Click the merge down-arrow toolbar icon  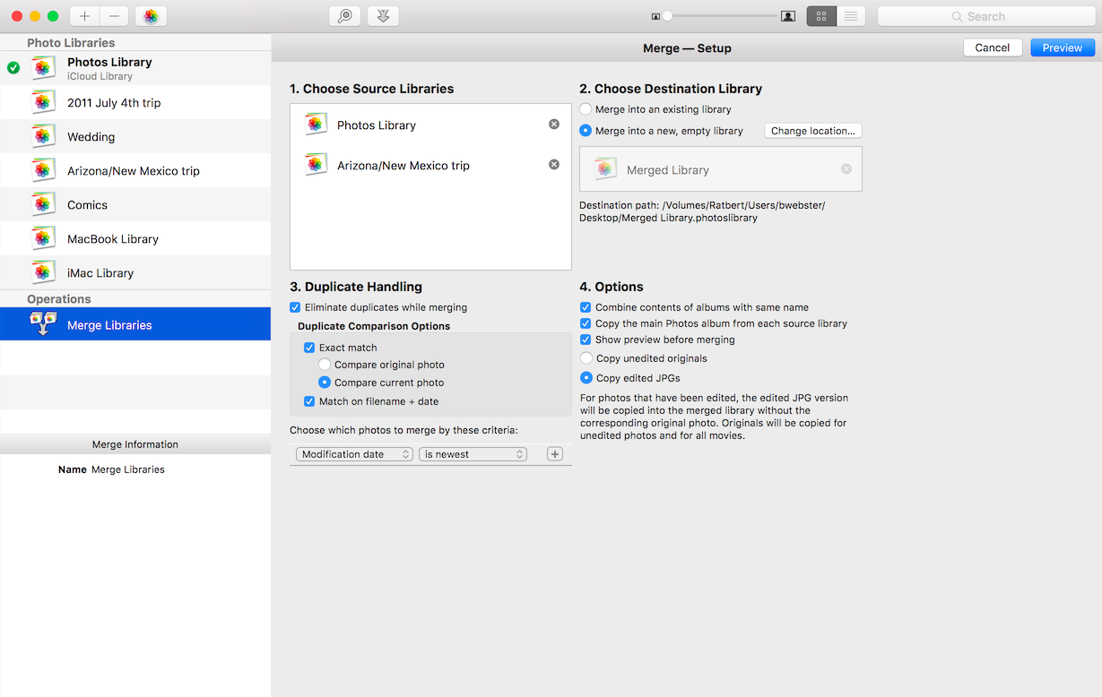coord(383,16)
